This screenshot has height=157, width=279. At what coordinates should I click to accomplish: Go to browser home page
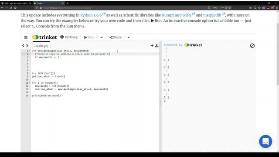(15, 8)
